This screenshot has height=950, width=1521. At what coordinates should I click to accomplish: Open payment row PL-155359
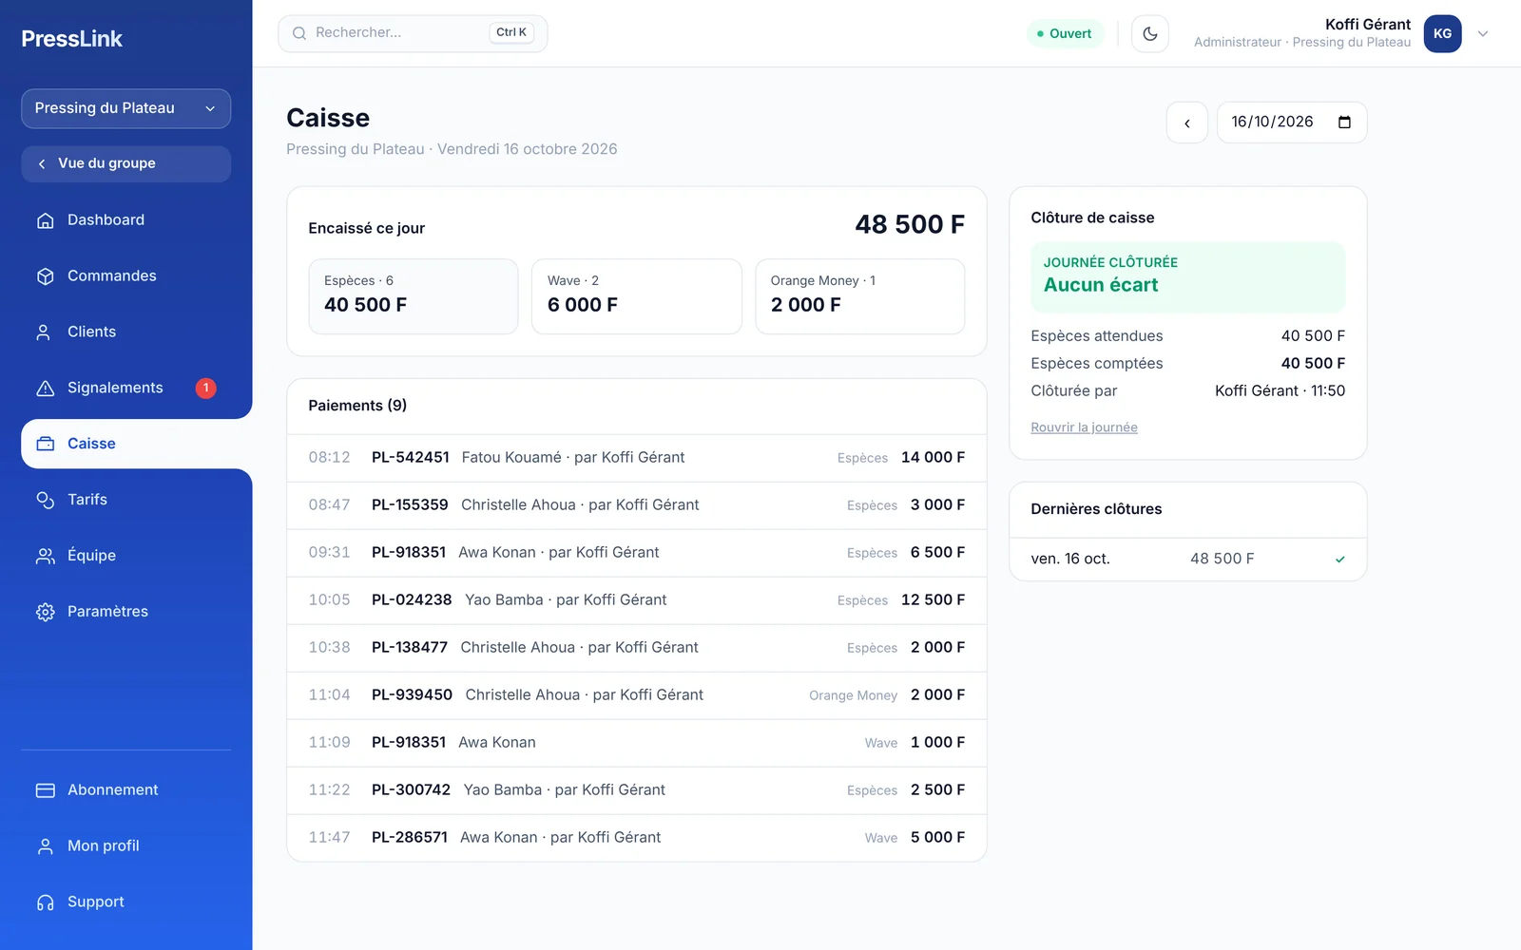[636, 505]
